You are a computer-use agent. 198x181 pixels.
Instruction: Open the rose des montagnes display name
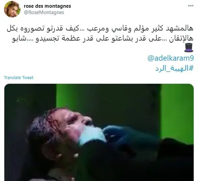coord(47,6)
